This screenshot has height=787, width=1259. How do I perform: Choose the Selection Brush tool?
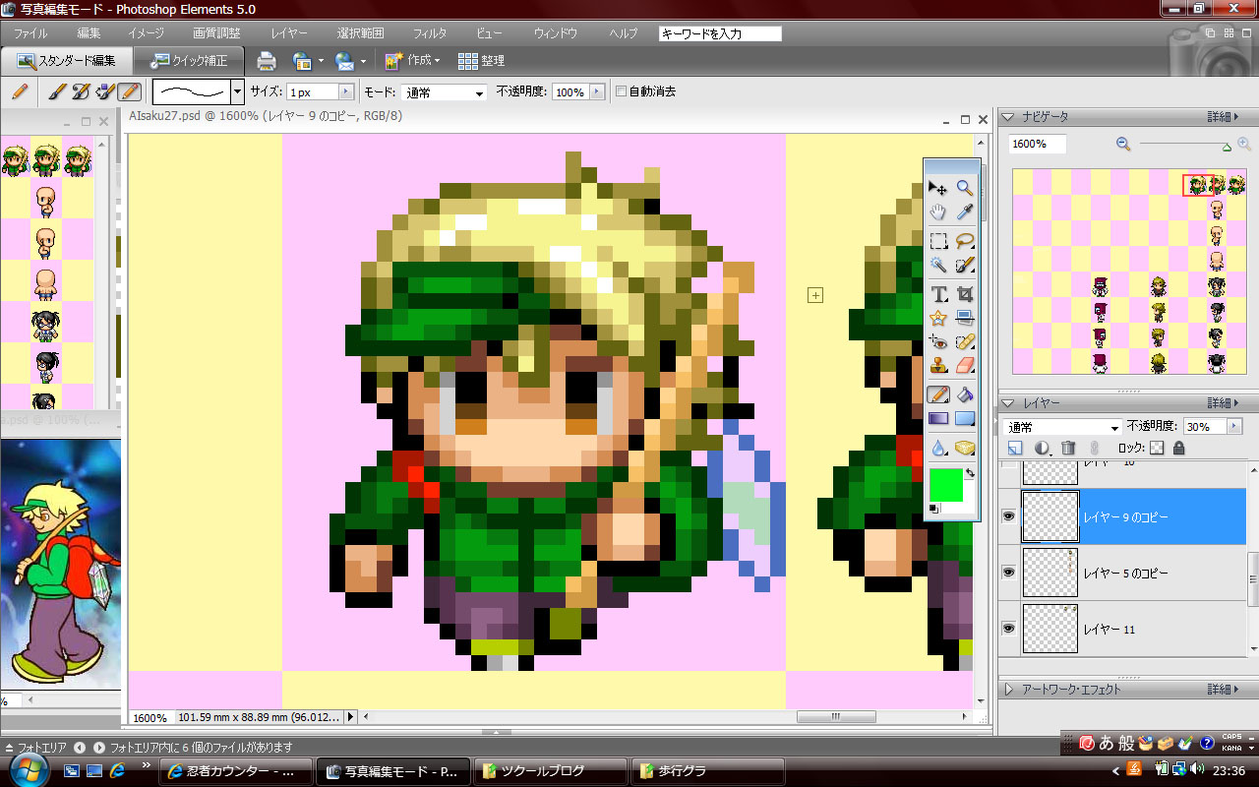965,265
